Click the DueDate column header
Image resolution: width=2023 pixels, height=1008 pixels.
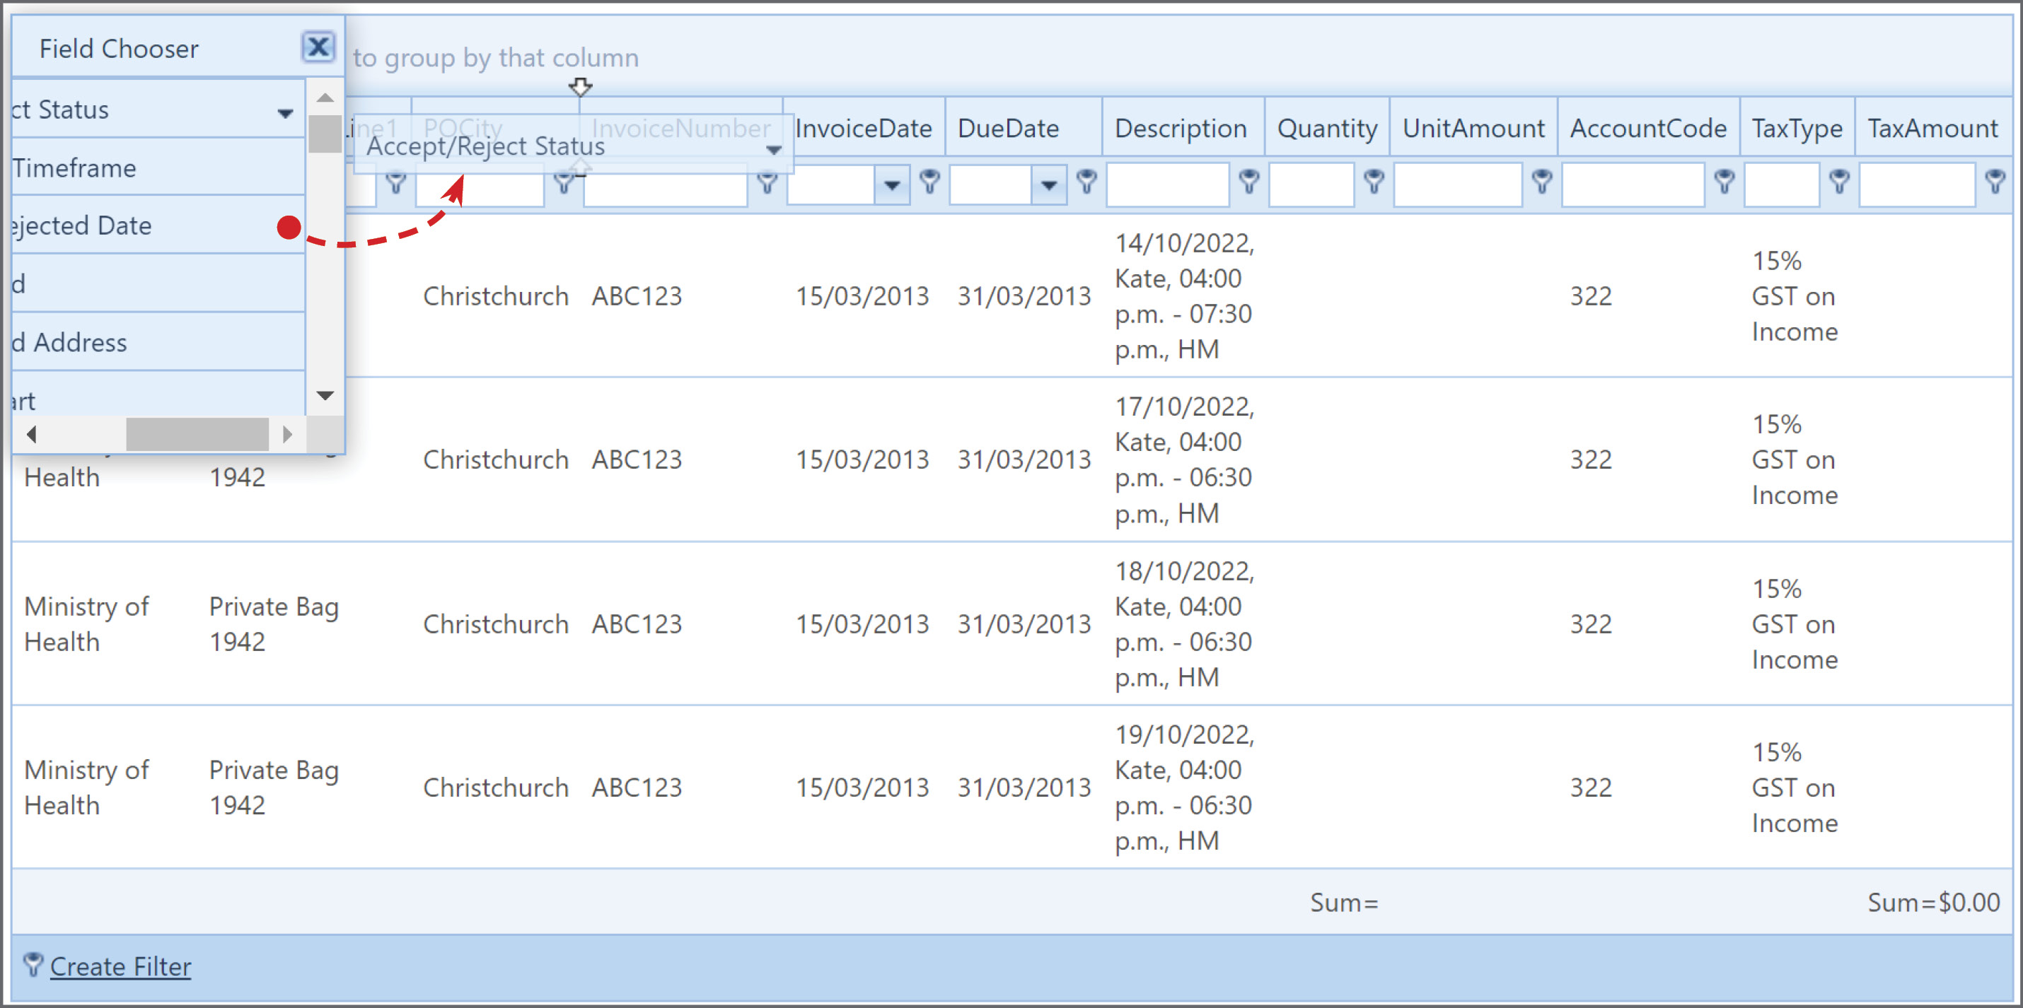[x=1024, y=128]
